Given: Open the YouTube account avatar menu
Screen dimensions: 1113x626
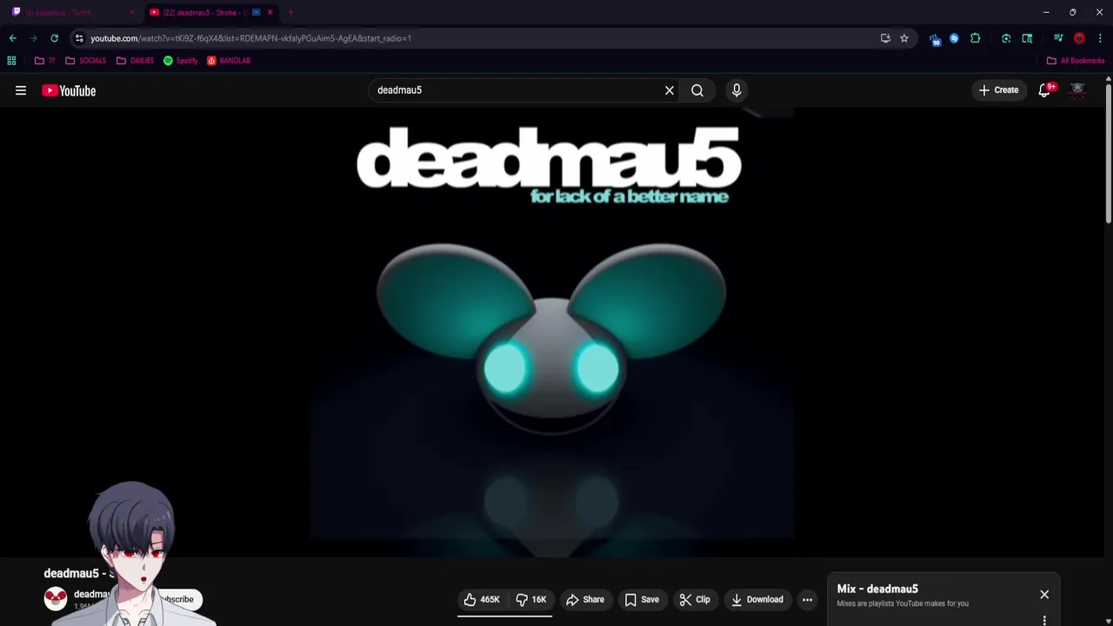Looking at the screenshot, I should click(1078, 90).
